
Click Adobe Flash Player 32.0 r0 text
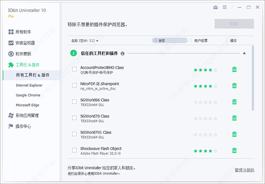coord(100,154)
